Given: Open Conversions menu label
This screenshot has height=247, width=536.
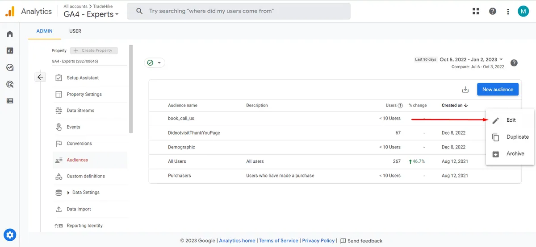Looking at the screenshot, I should coord(79,144).
